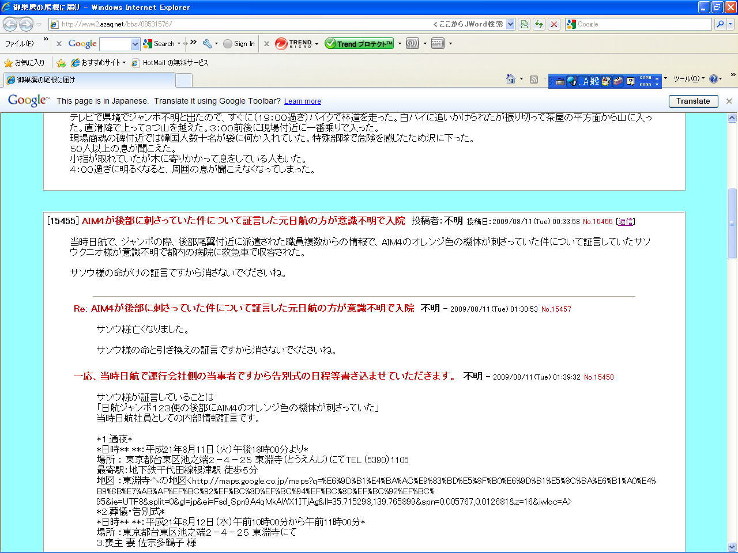The image size is (738, 553).
Task: Expand the おすすめサイト dropdown
Action: coord(124,63)
